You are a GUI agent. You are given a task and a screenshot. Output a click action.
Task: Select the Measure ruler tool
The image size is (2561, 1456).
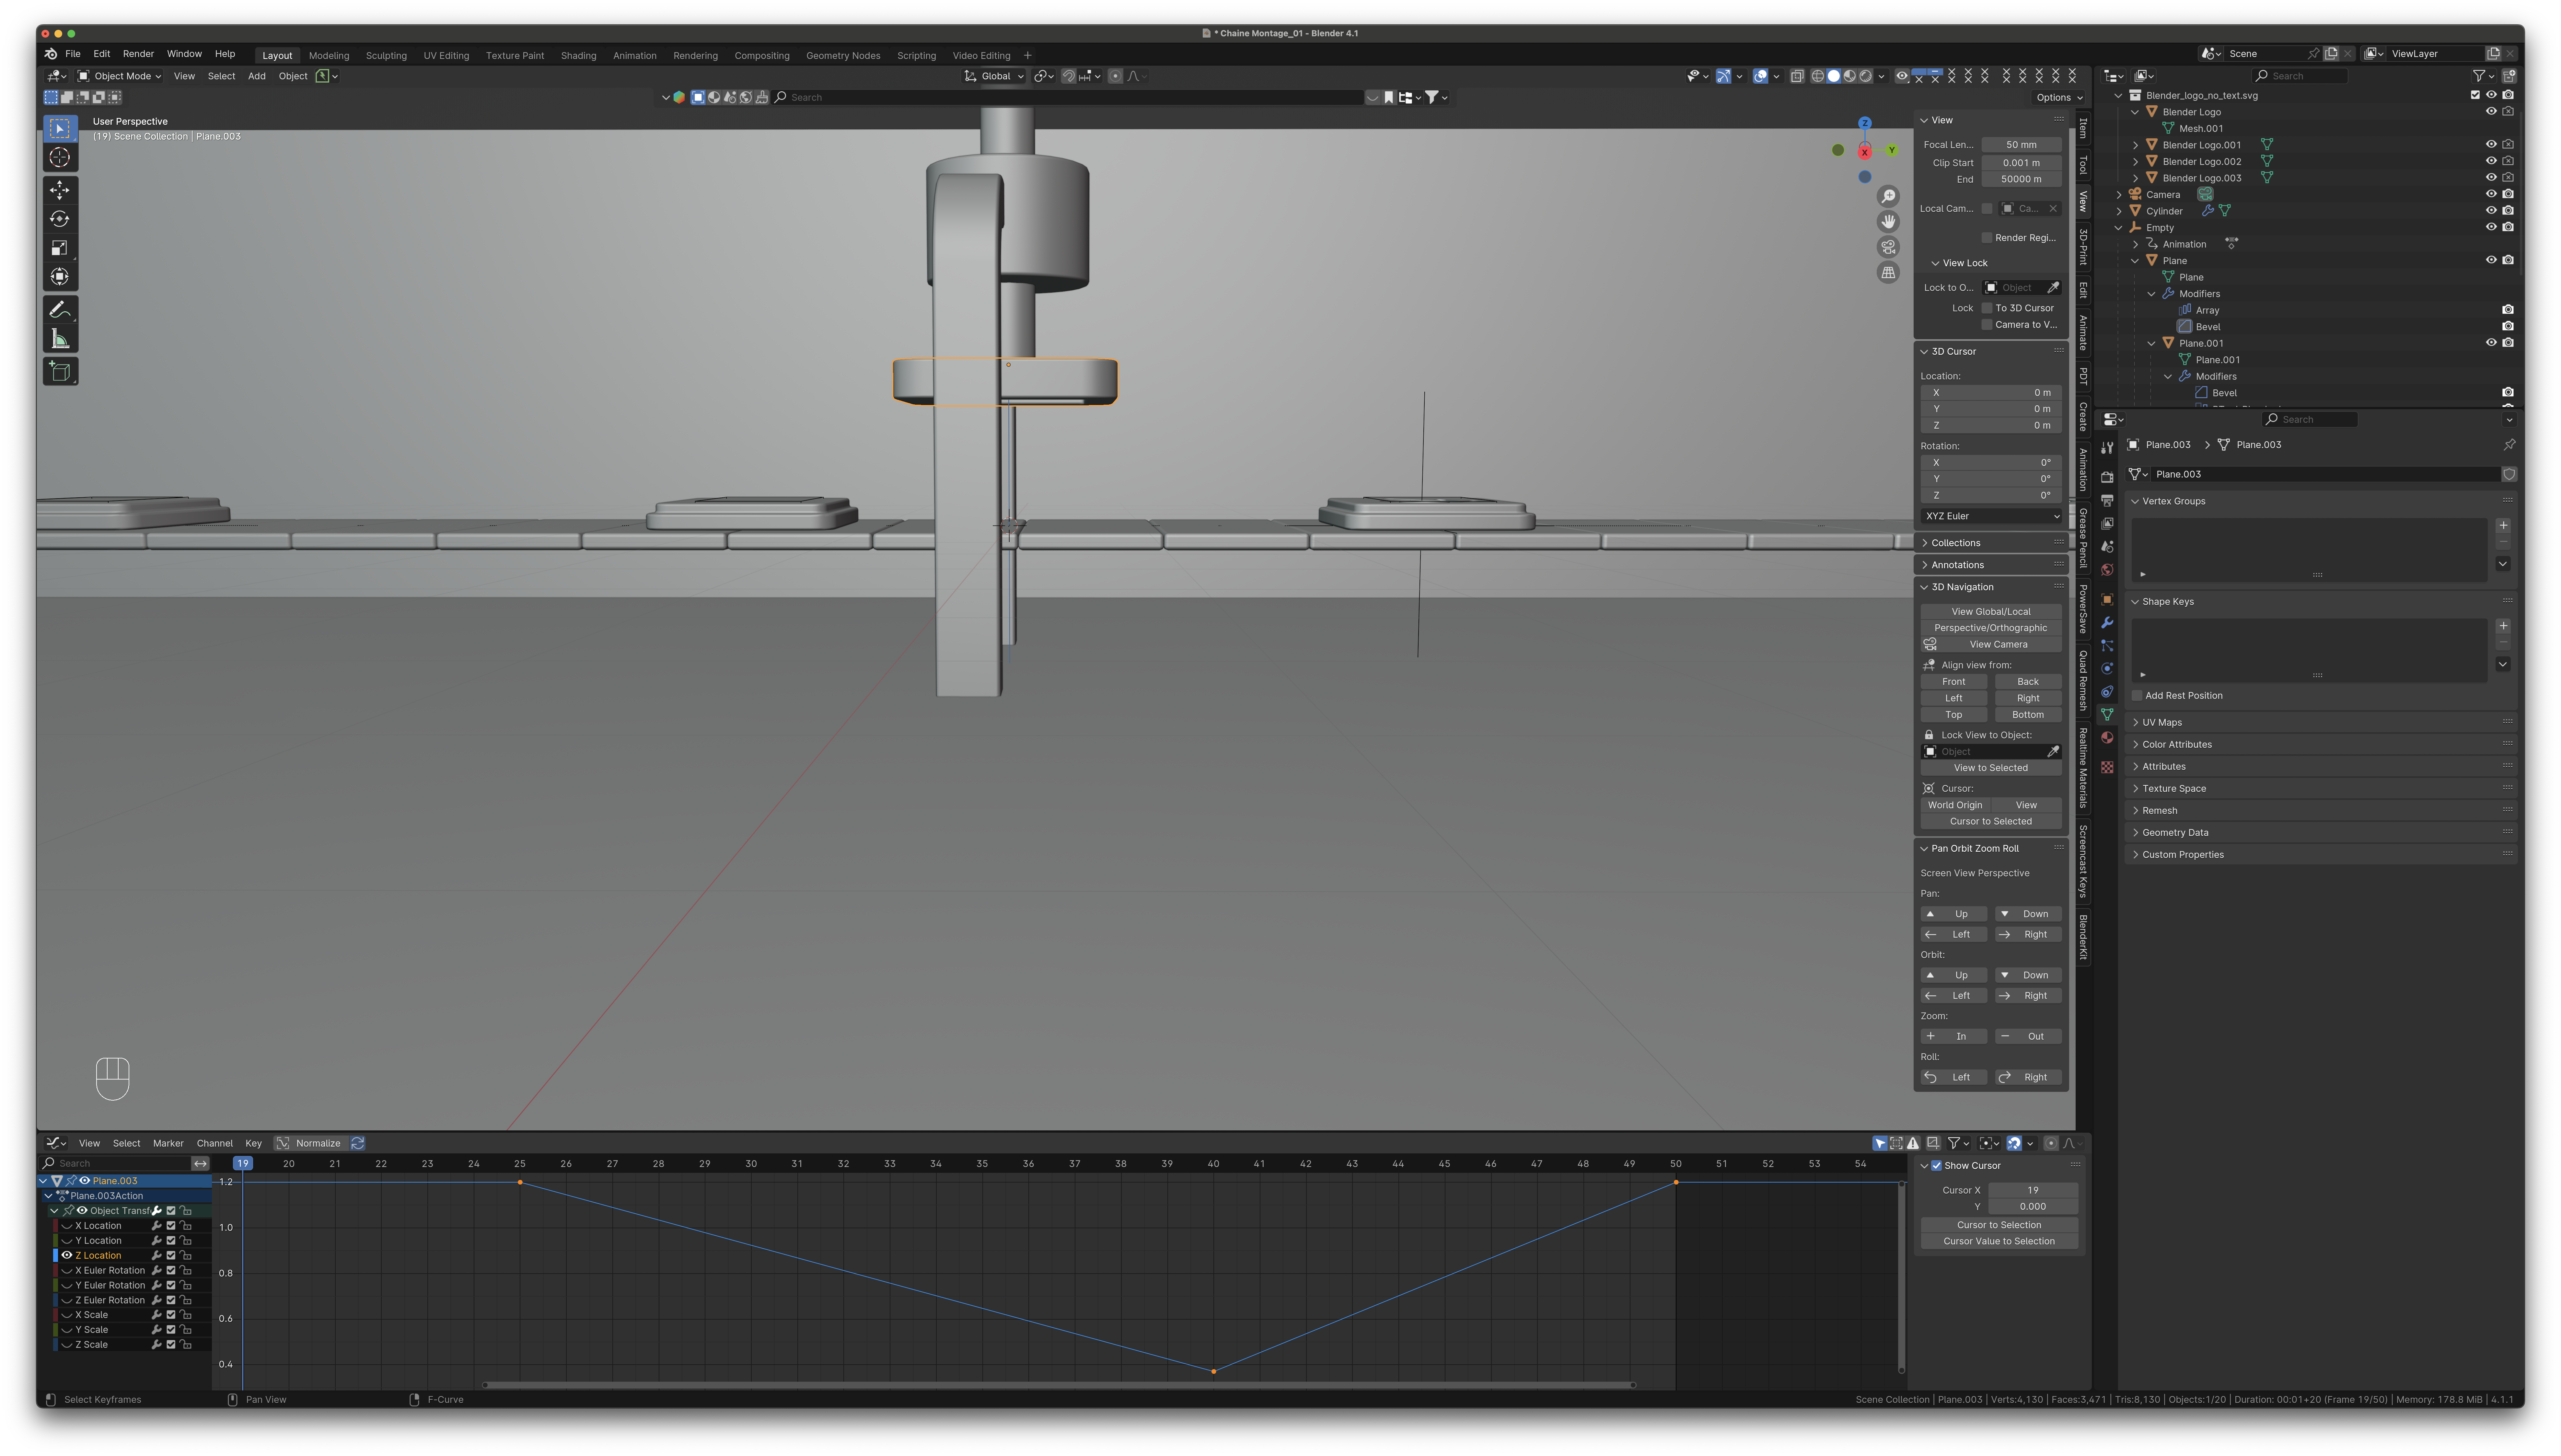[60, 339]
